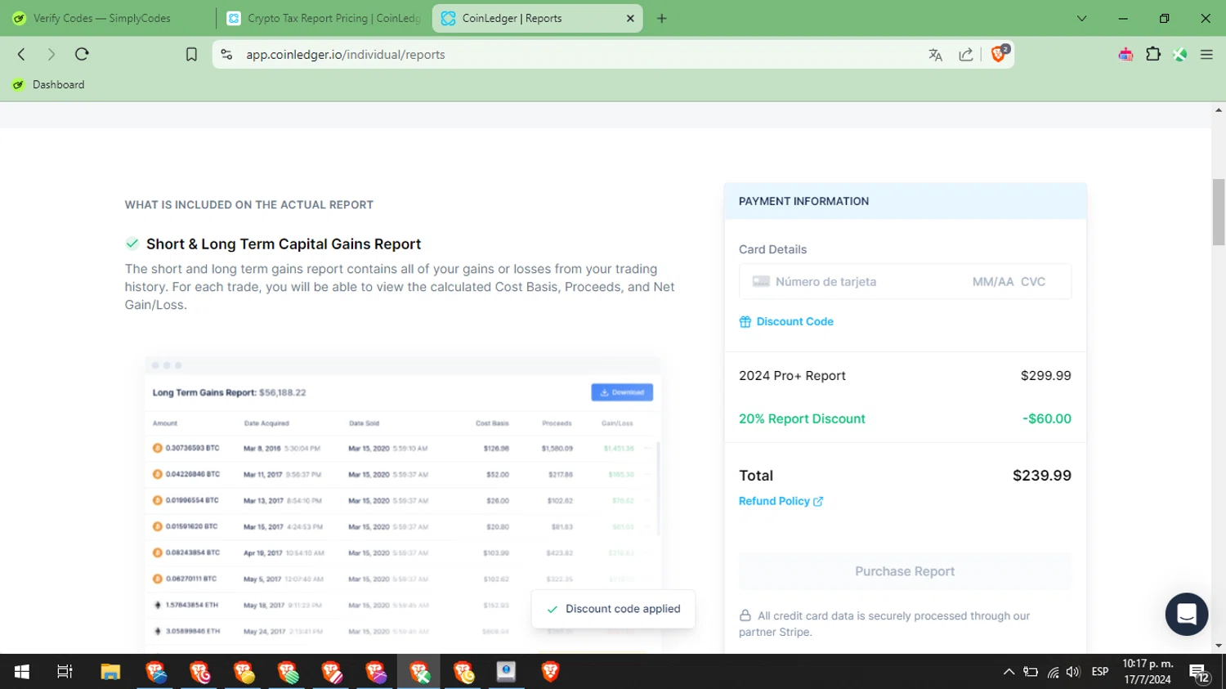Image resolution: width=1226 pixels, height=689 pixels.
Task: Click the Download button in report preview
Action: [x=622, y=392]
